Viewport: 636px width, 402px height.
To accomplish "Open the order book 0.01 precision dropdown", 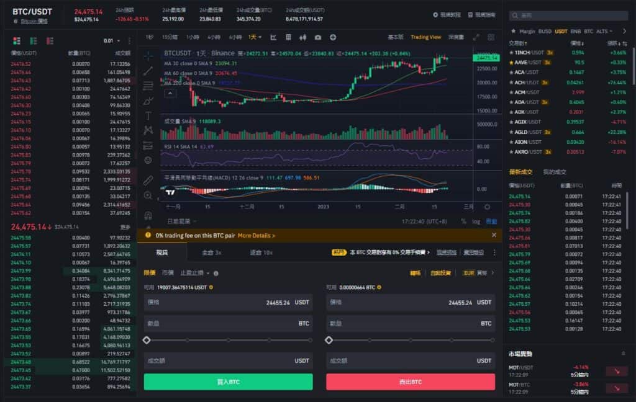I will click(x=112, y=41).
